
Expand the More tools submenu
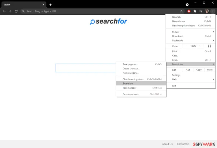(191, 64)
